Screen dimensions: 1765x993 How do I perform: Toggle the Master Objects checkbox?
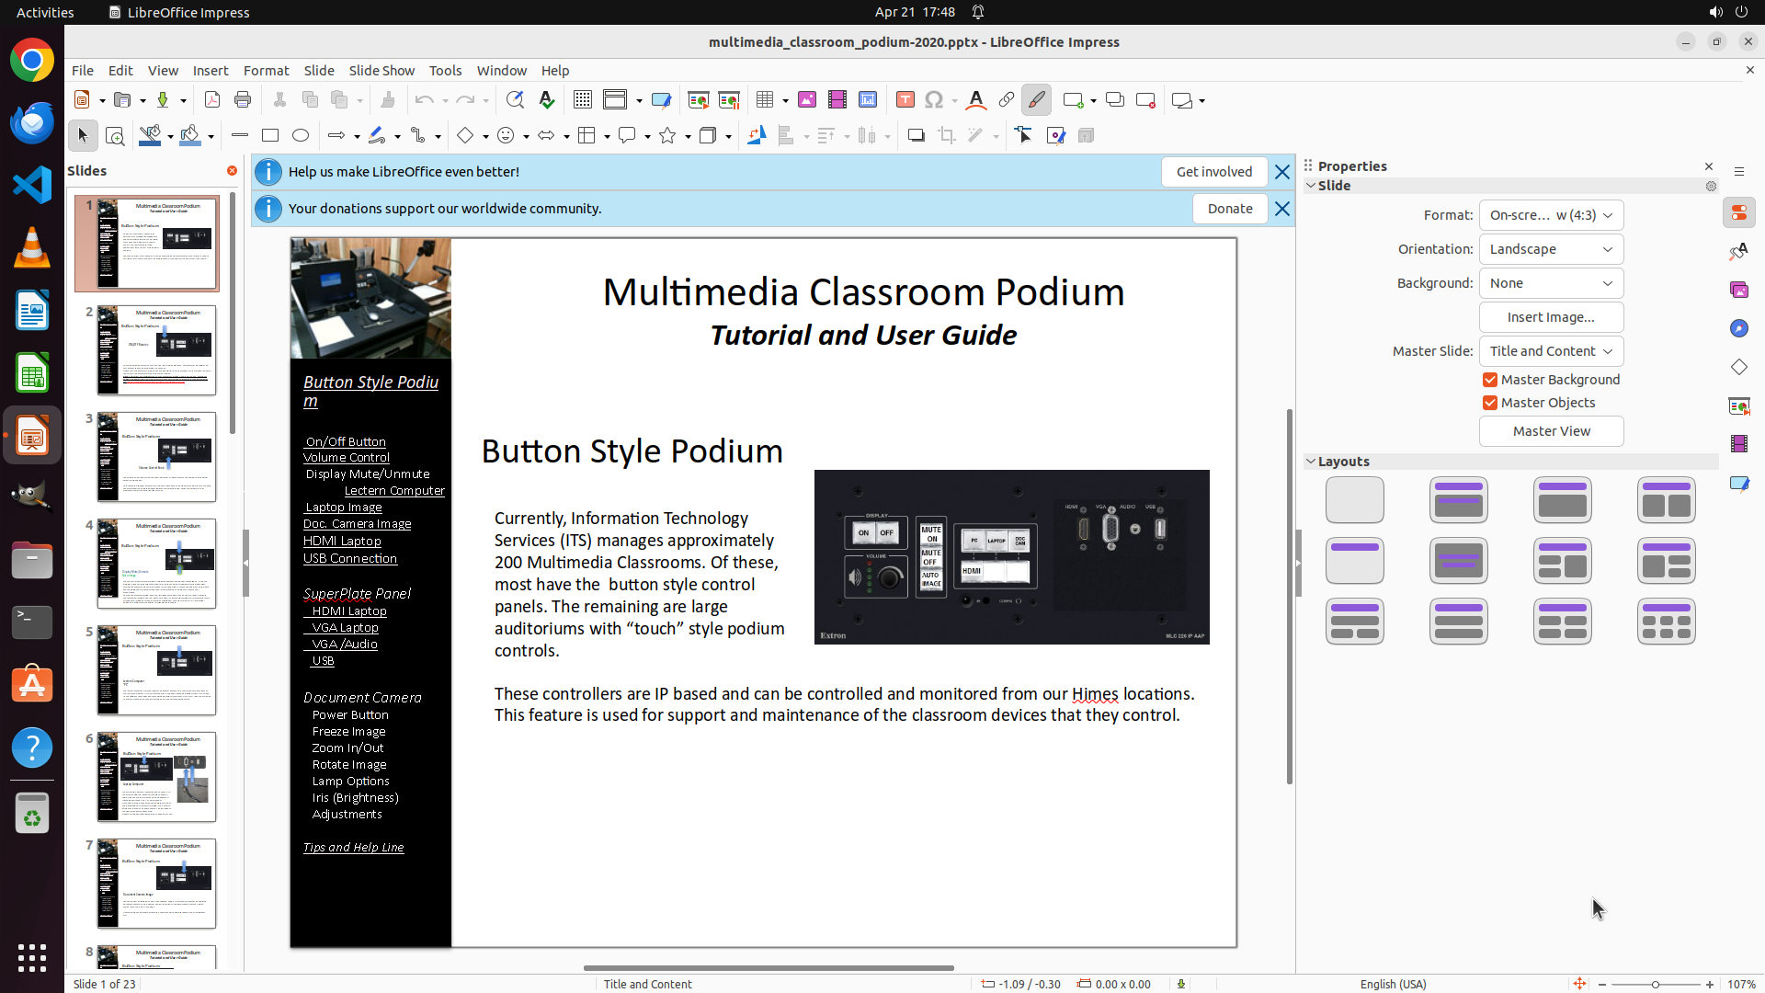pos(1490,403)
